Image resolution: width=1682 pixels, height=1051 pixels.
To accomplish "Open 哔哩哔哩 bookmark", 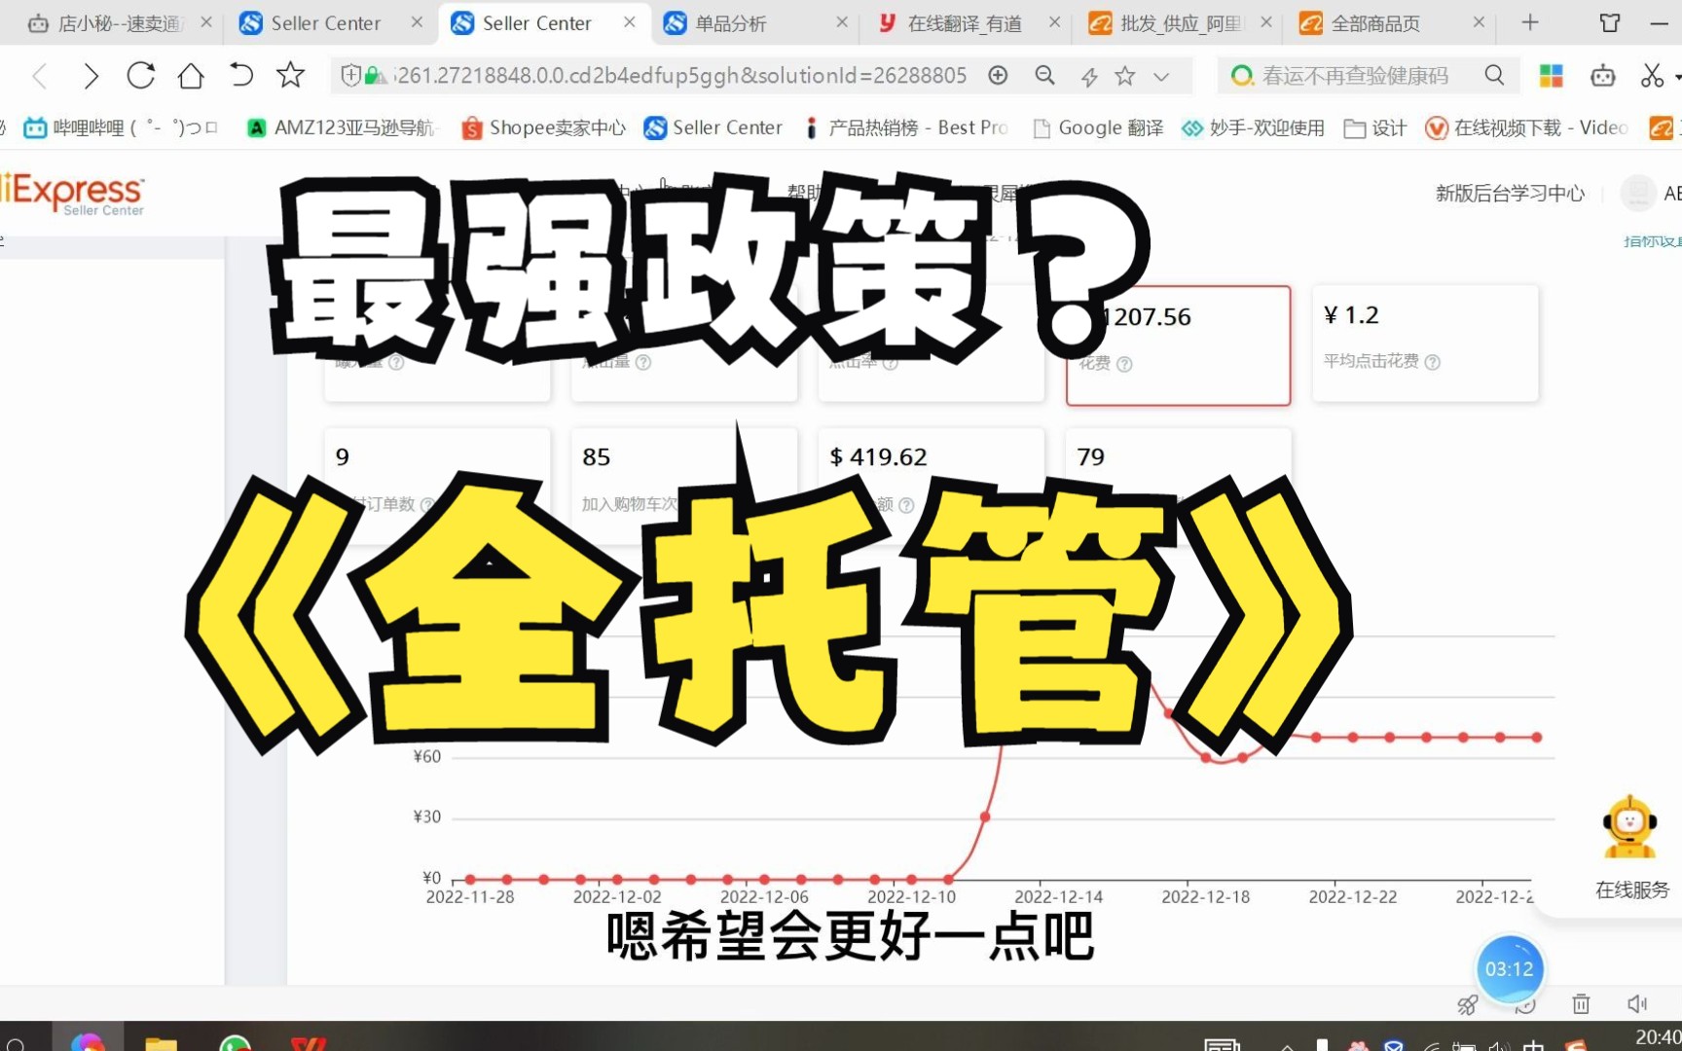I will click(x=119, y=127).
